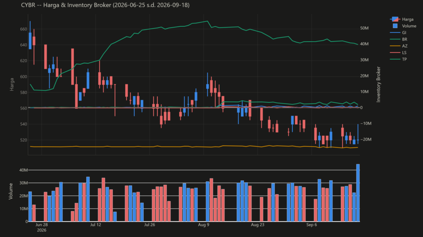Hide the LS broker line via legend
Viewport: 423px width, 237px height.
398,53
